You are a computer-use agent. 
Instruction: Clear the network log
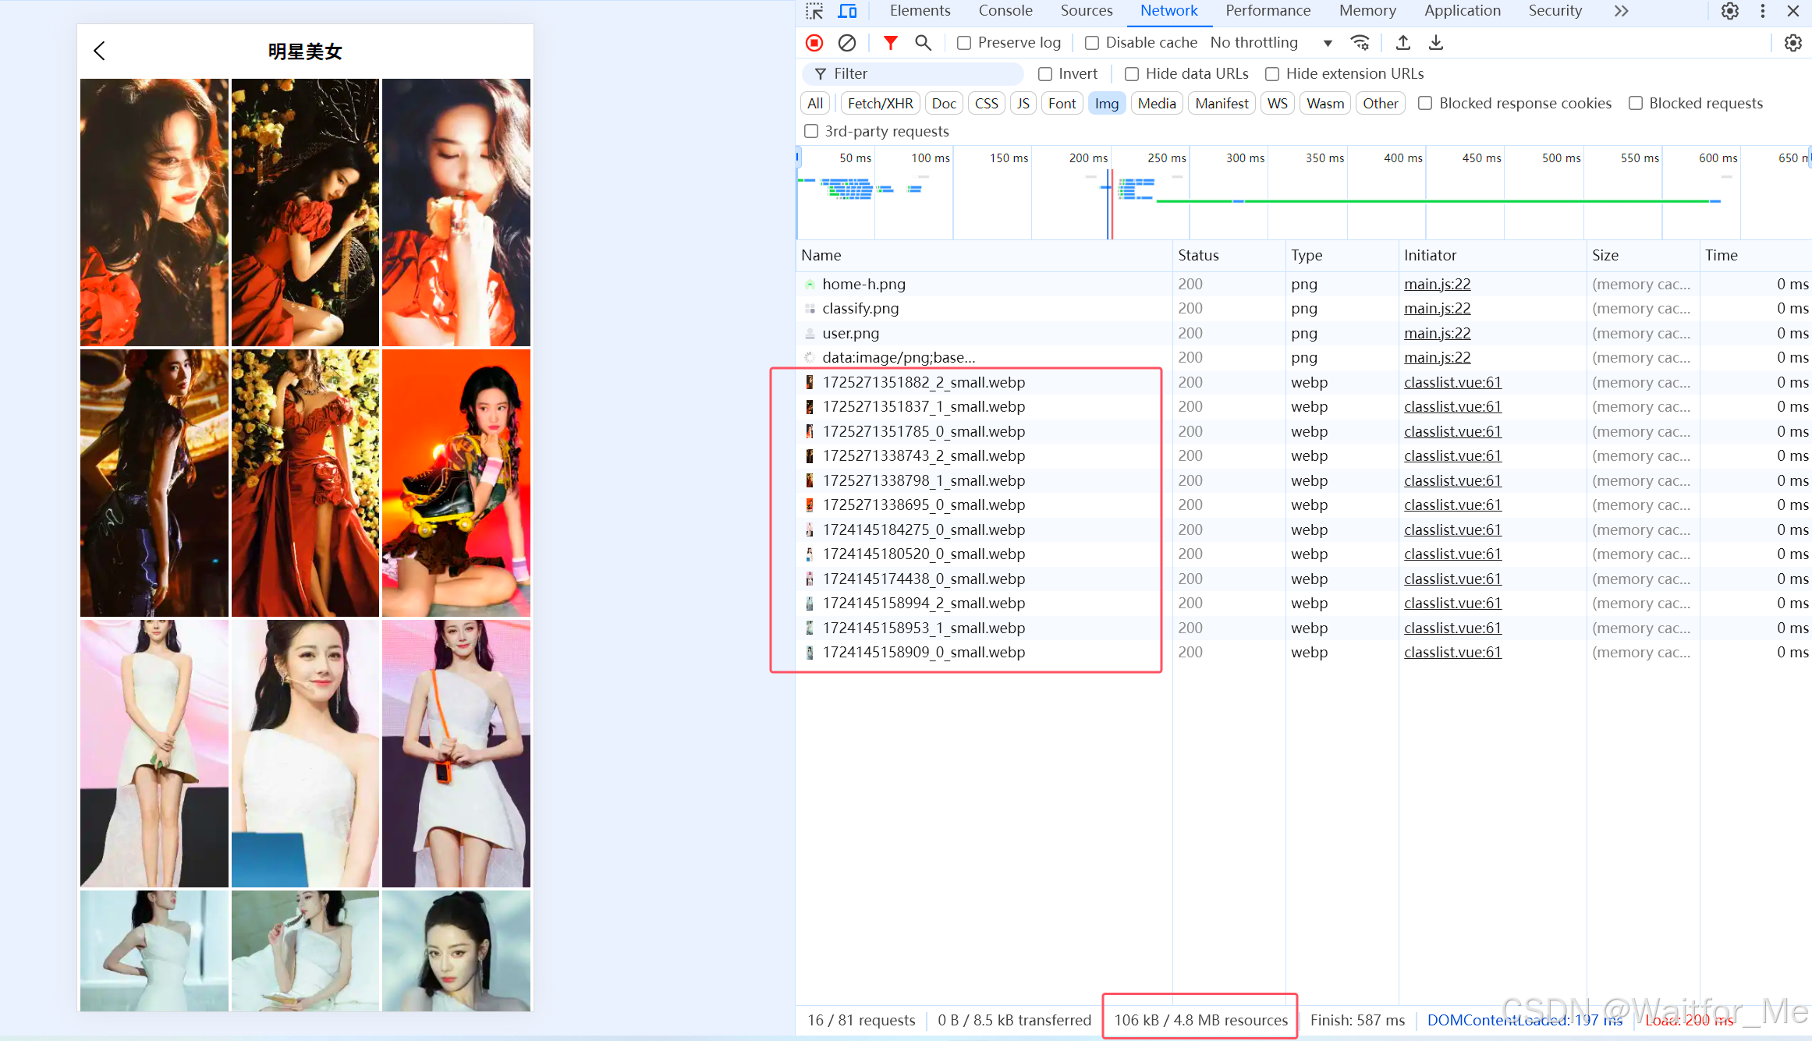[x=847, y=43]
